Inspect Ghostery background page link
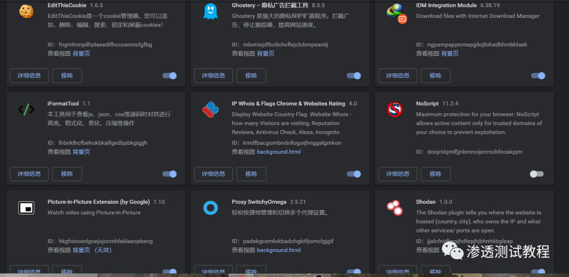The height and width of the screenshot is (277, 569). pos(266,54)
